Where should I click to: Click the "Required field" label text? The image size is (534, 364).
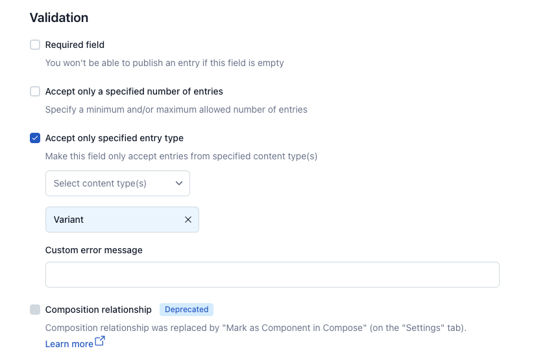pyautogui.click(x=75, y=45)
